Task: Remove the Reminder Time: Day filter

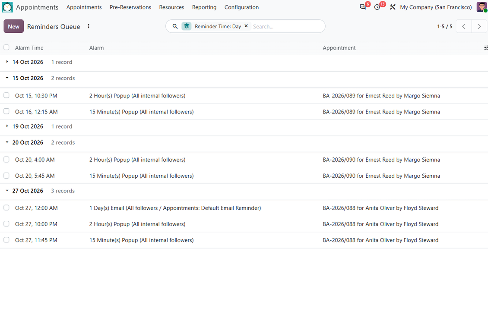Action: [246, 26]
